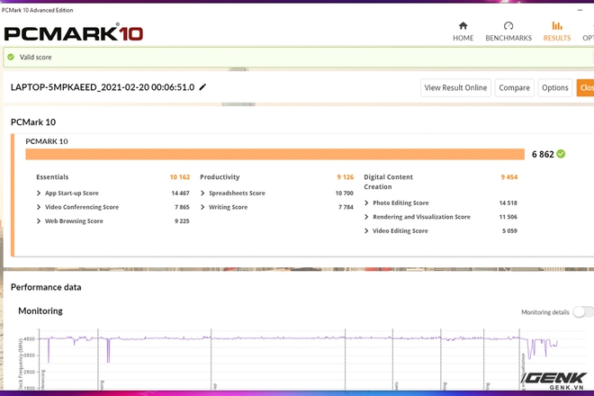Click the Performance data heading
594x396 pixels.
tap(46, 287)
